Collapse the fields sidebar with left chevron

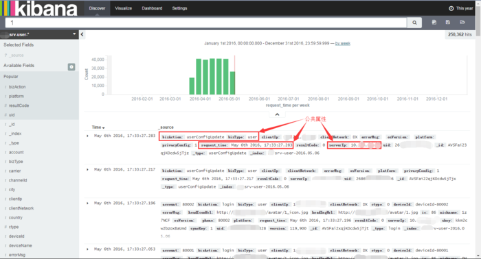coord(82,34)
